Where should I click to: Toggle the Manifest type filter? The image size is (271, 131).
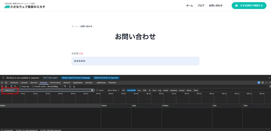[x=173, y=90]
